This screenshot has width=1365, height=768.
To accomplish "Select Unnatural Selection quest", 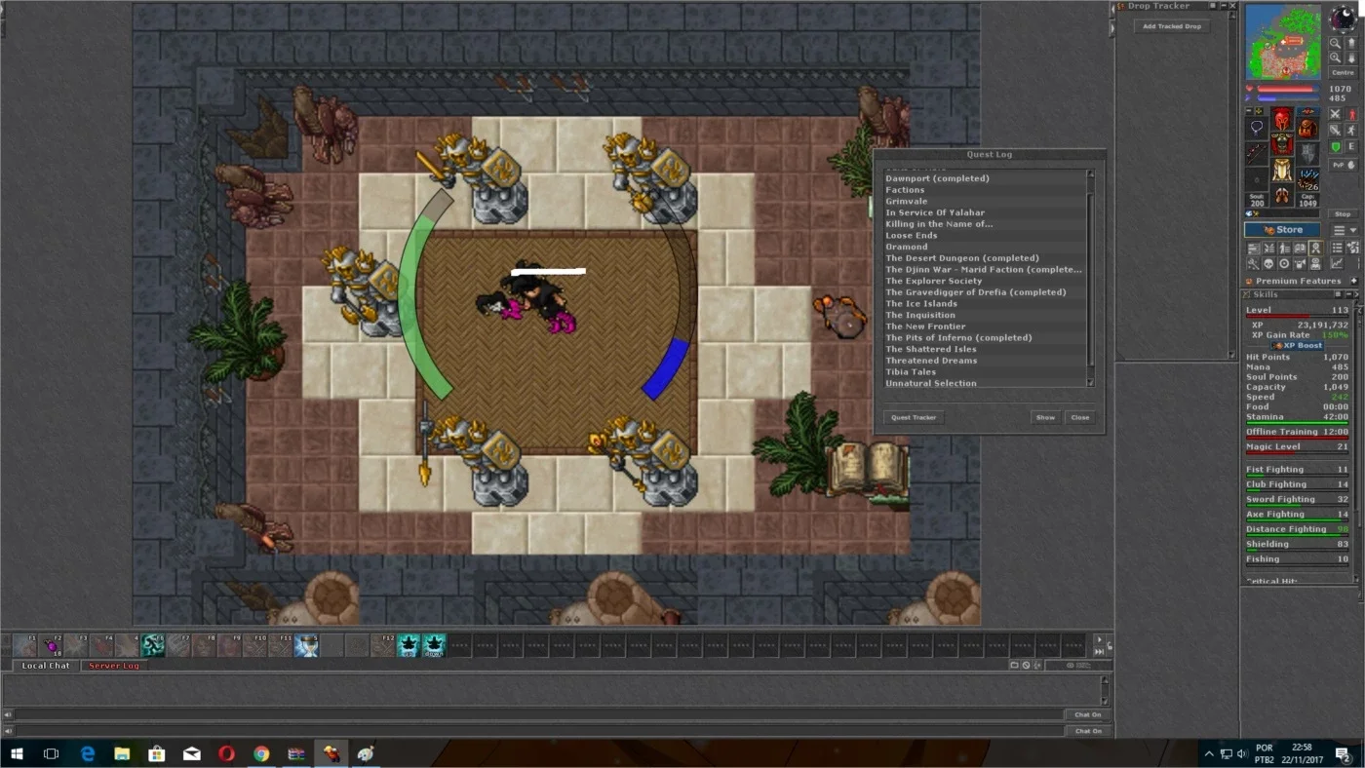I will (x=986, y=383).
